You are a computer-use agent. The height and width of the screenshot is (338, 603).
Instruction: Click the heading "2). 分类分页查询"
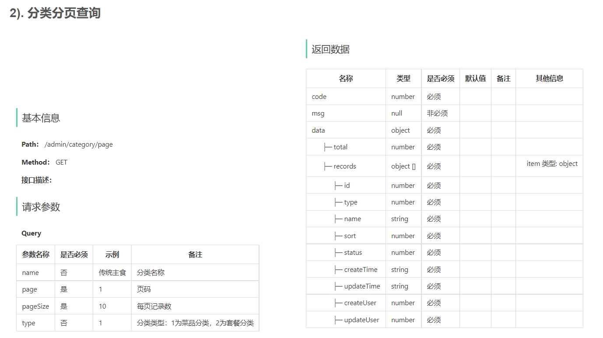(55, 13)
